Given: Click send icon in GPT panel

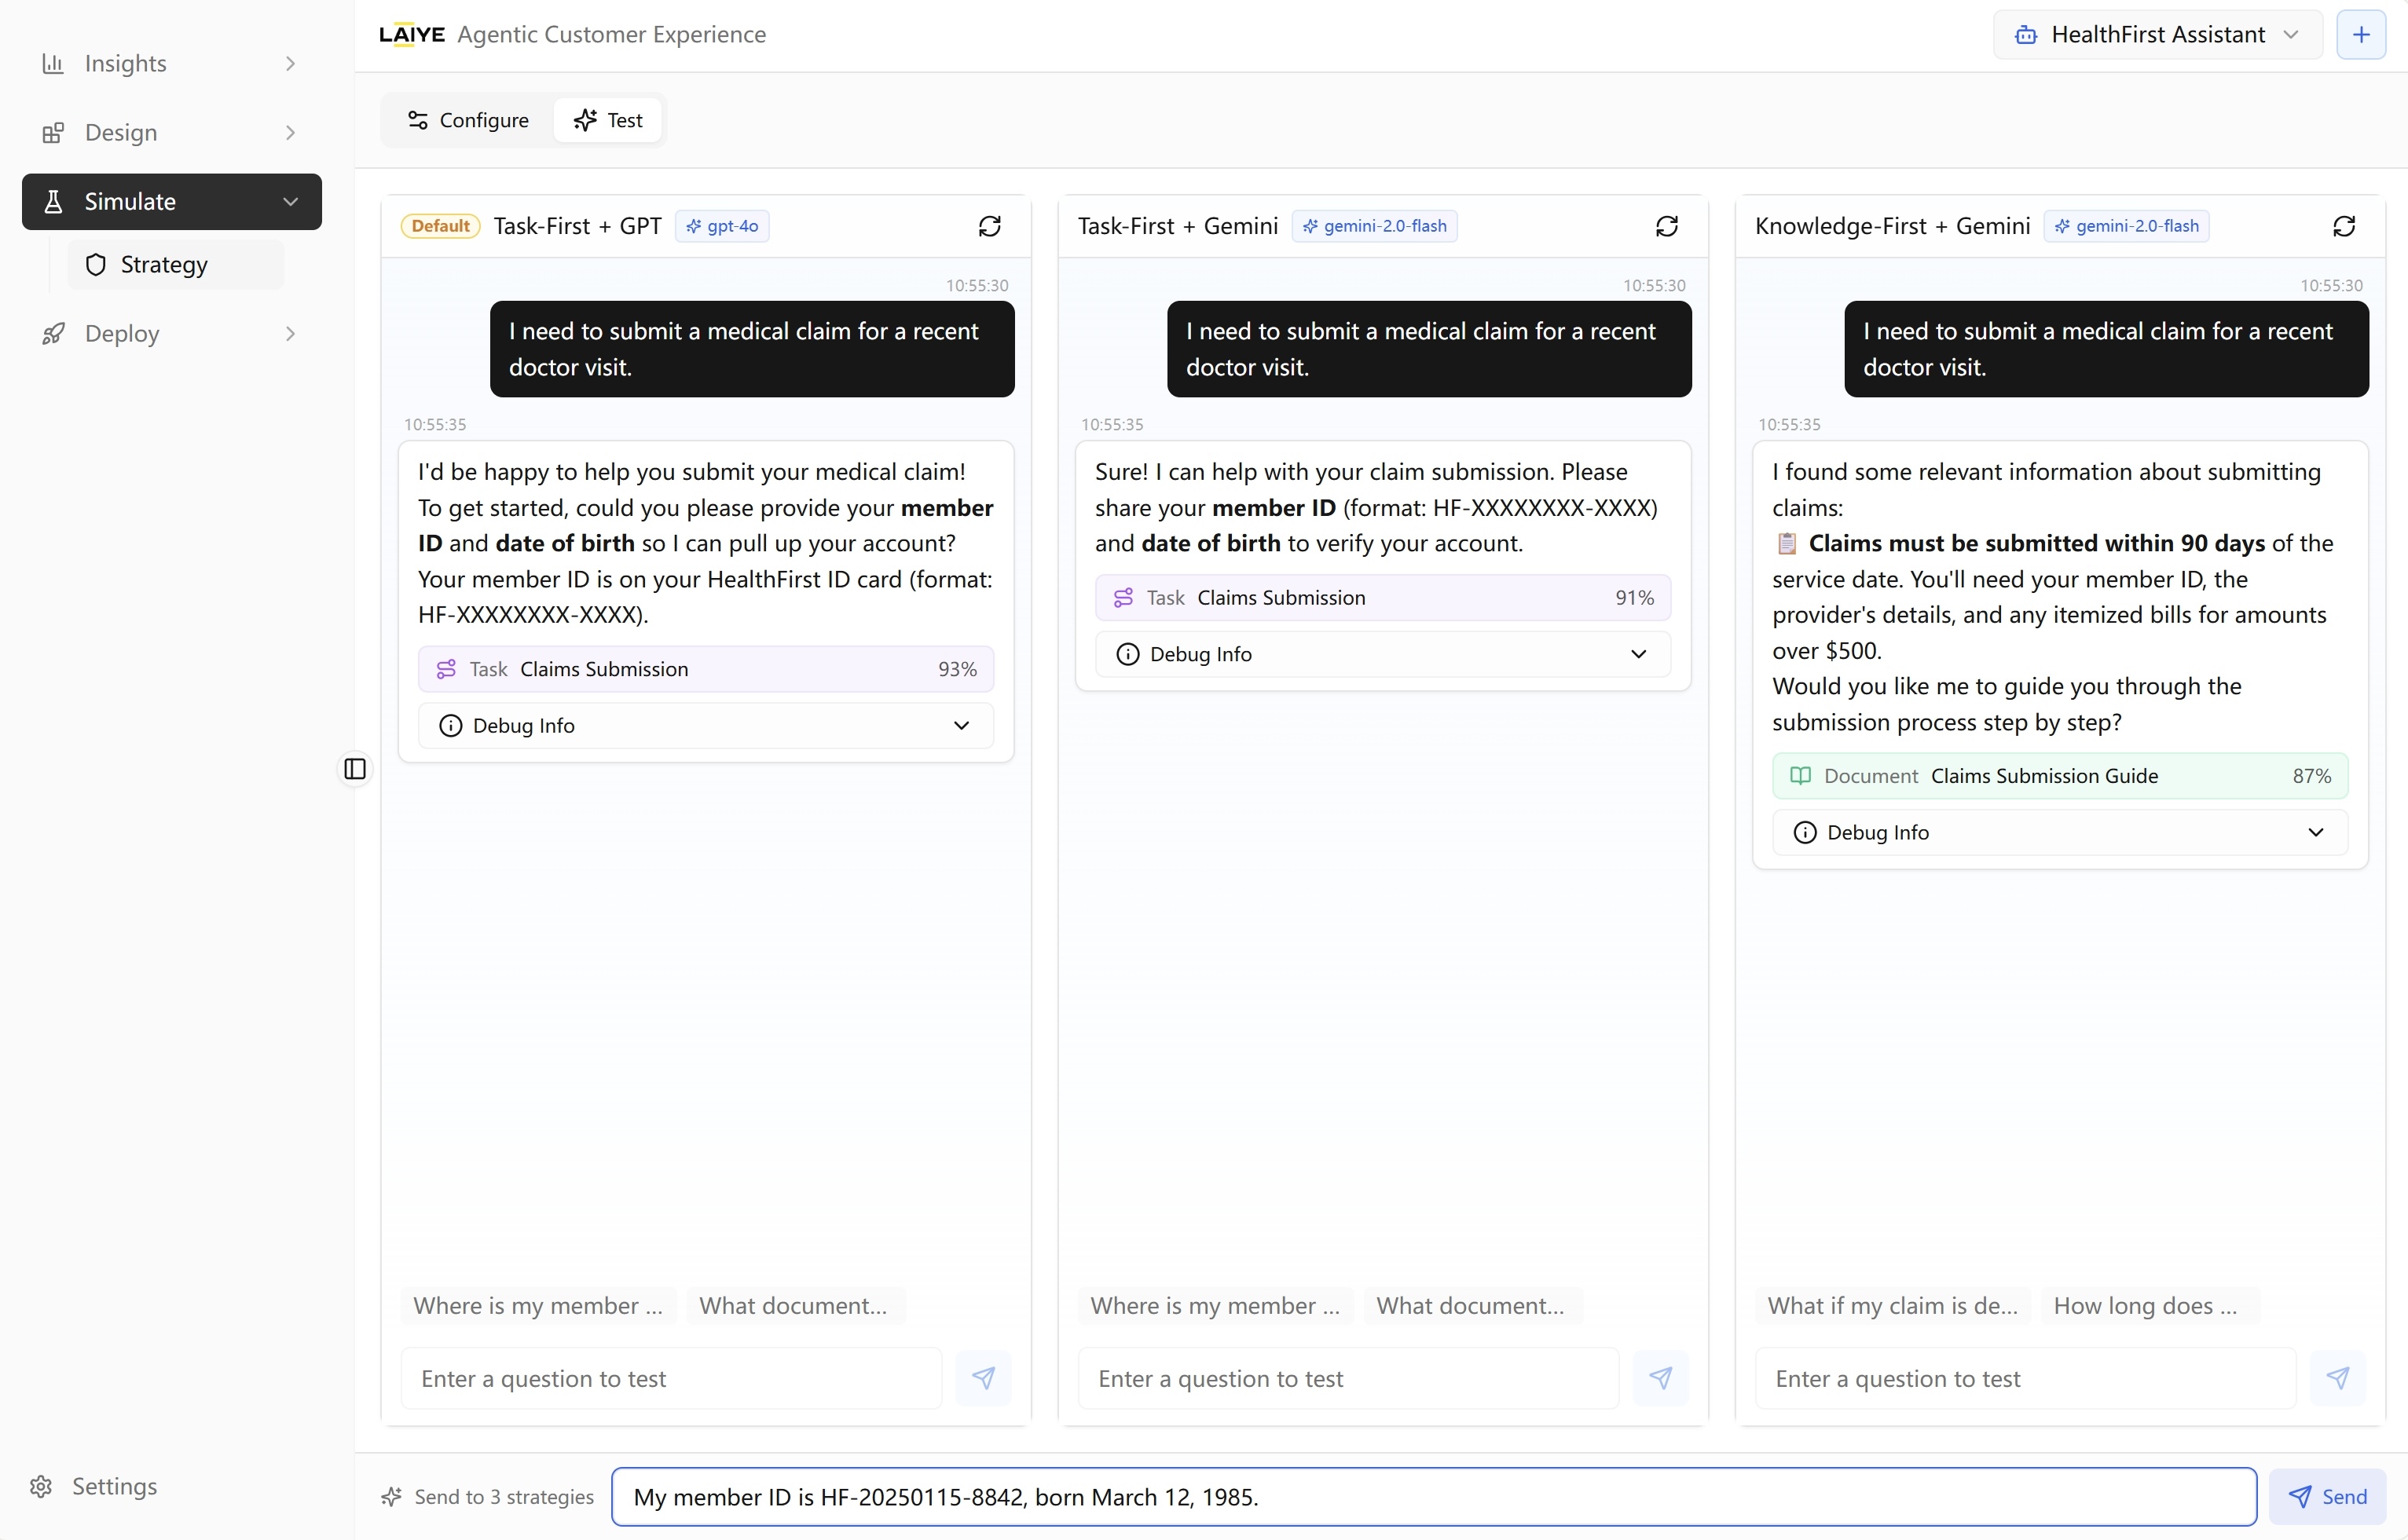Looking at the screenshot, I should click(982, 1378).
